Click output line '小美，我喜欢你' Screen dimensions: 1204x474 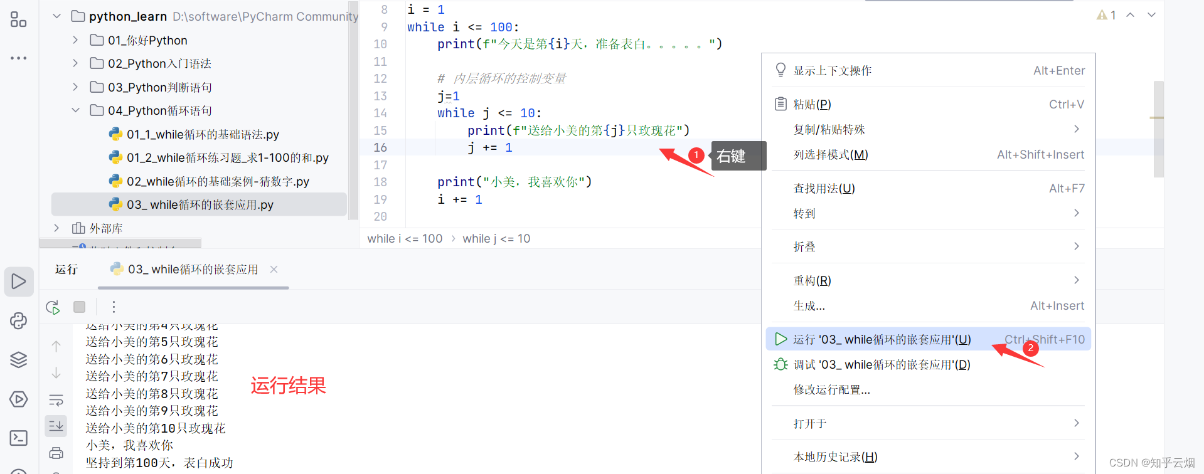129,445
